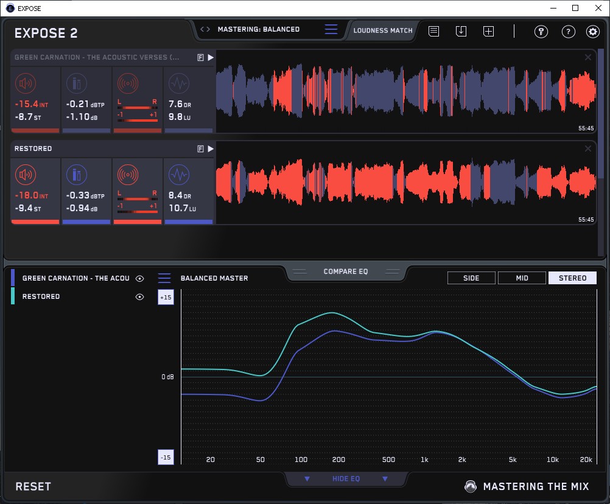
Task: Toggle EQ curve visibility for the Restored track
Action: click(140, 297)
